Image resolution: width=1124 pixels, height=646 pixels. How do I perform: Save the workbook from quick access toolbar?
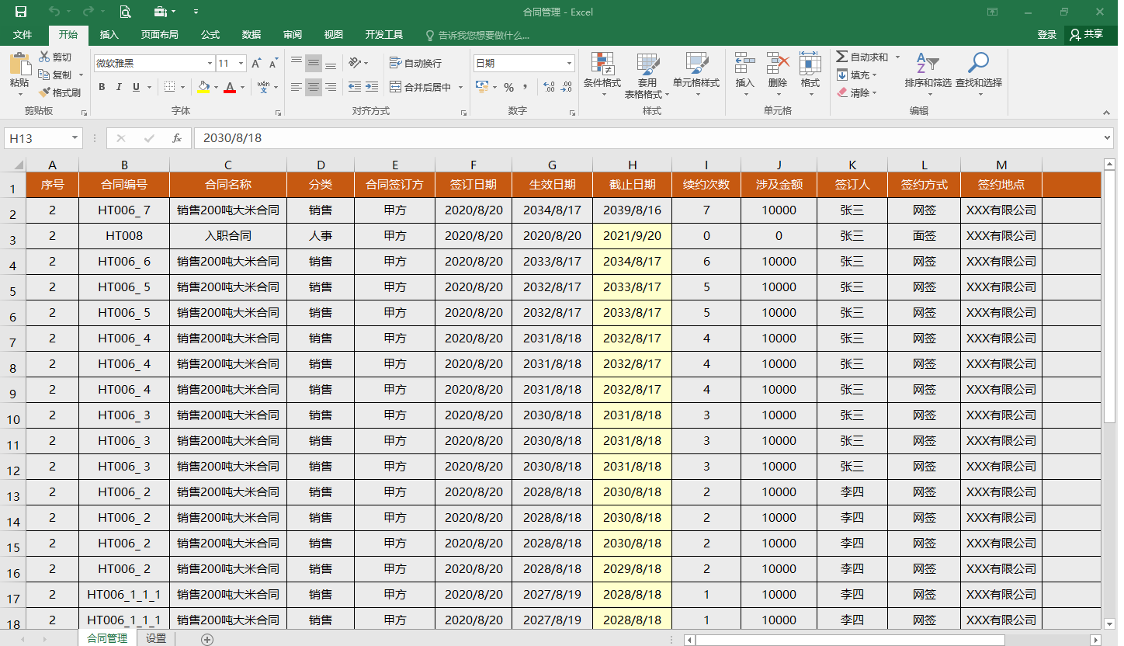[21, 12]
